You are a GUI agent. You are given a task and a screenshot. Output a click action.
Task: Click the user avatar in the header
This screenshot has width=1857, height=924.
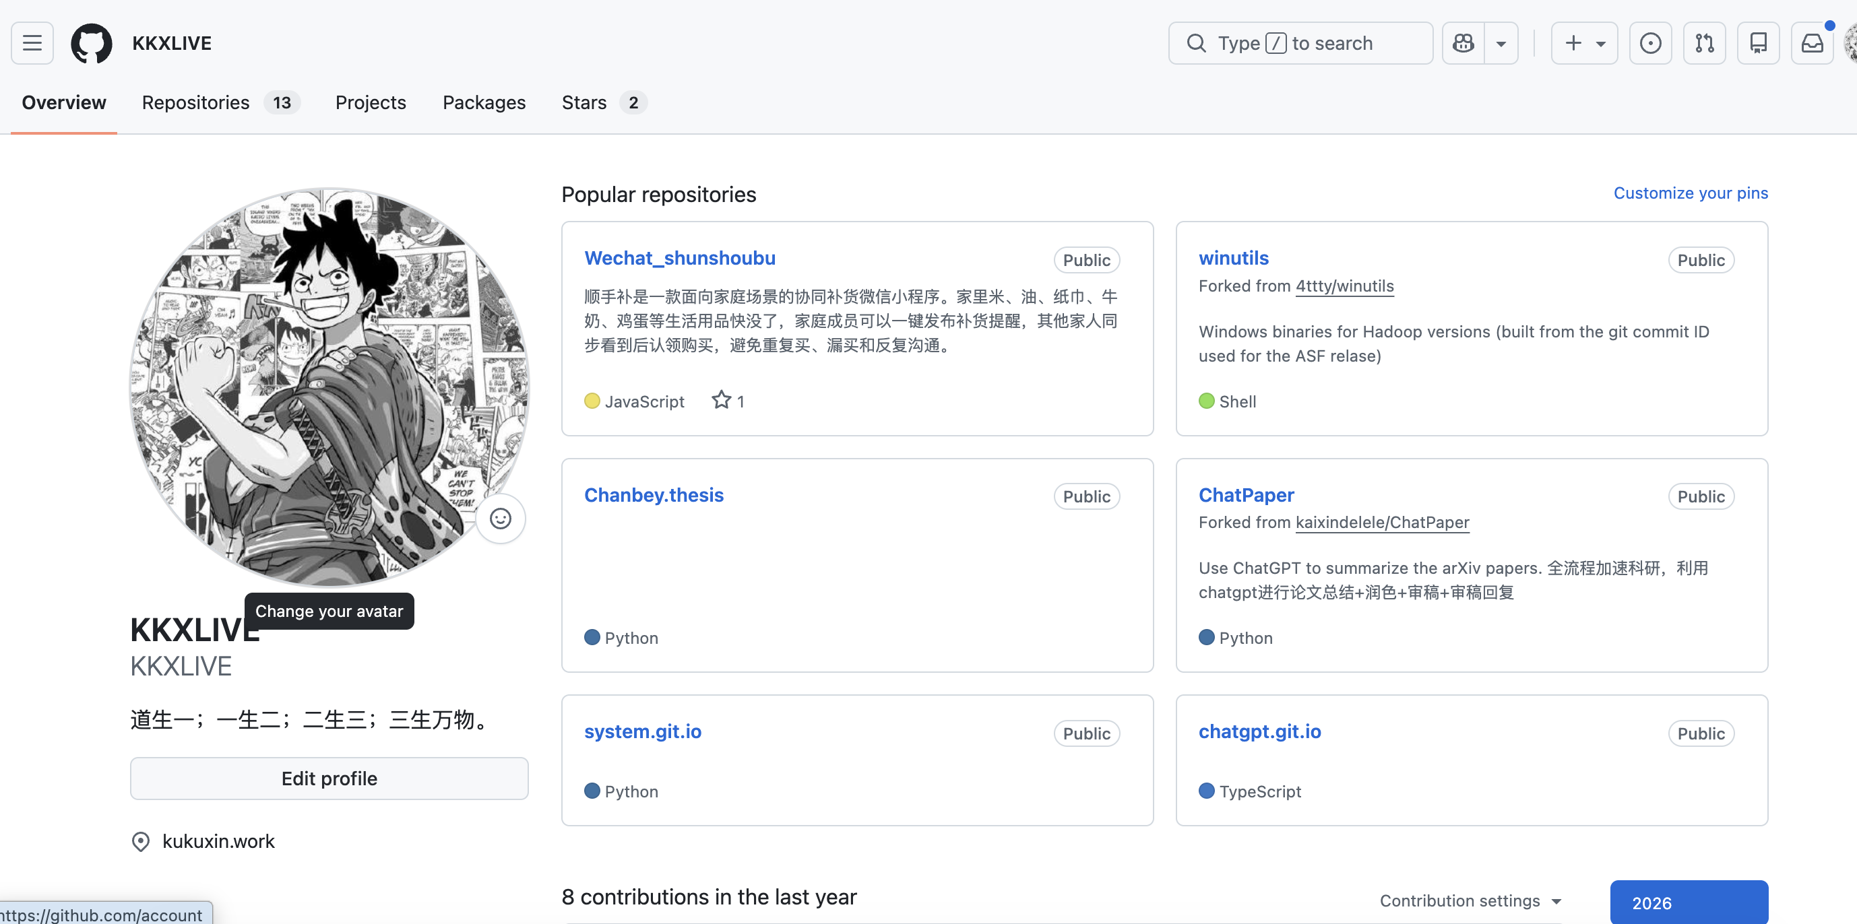(x=1850, y=43)
